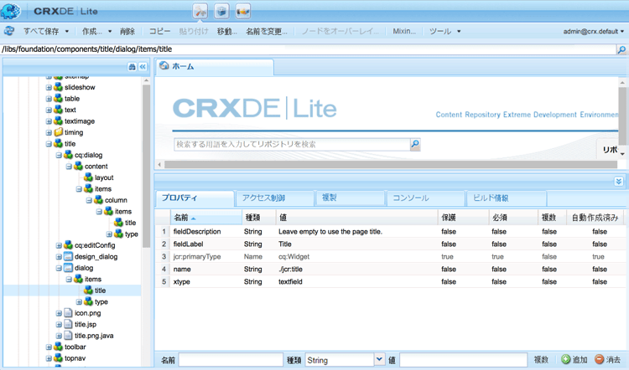Open the 作成 dropdown arrow
The image size is (629, 370).
coord(110,31)
